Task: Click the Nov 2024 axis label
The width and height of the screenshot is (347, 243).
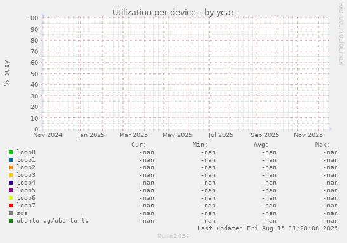Action: [x=48, y=135]
